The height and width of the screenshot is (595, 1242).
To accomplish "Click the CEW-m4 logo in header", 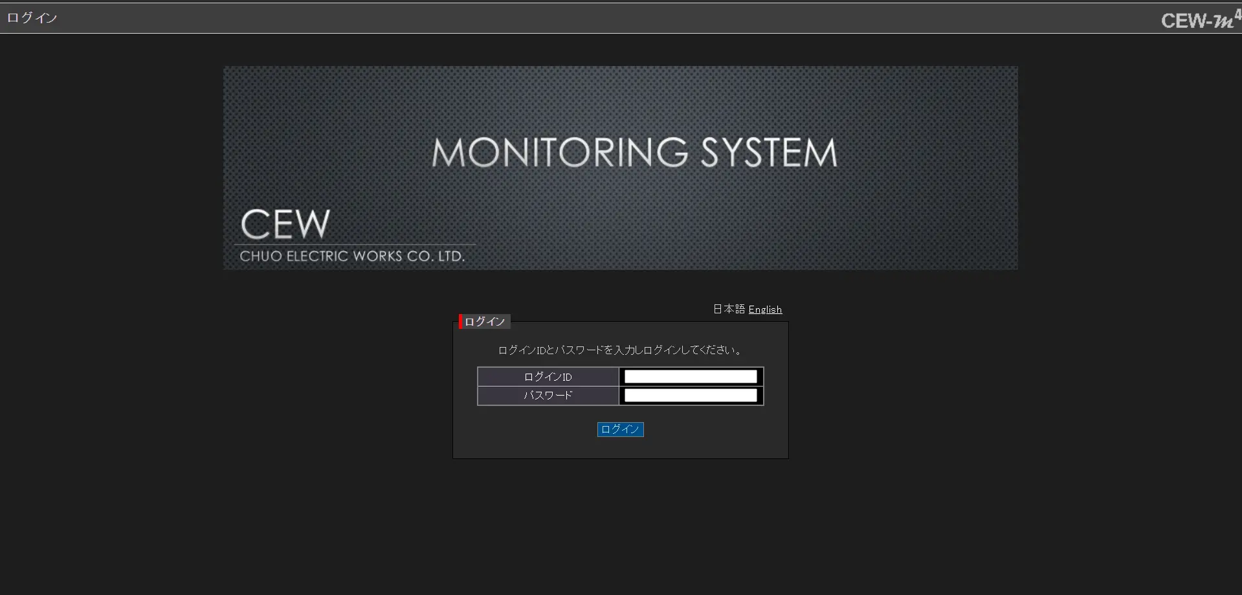I will (1201, 19).
